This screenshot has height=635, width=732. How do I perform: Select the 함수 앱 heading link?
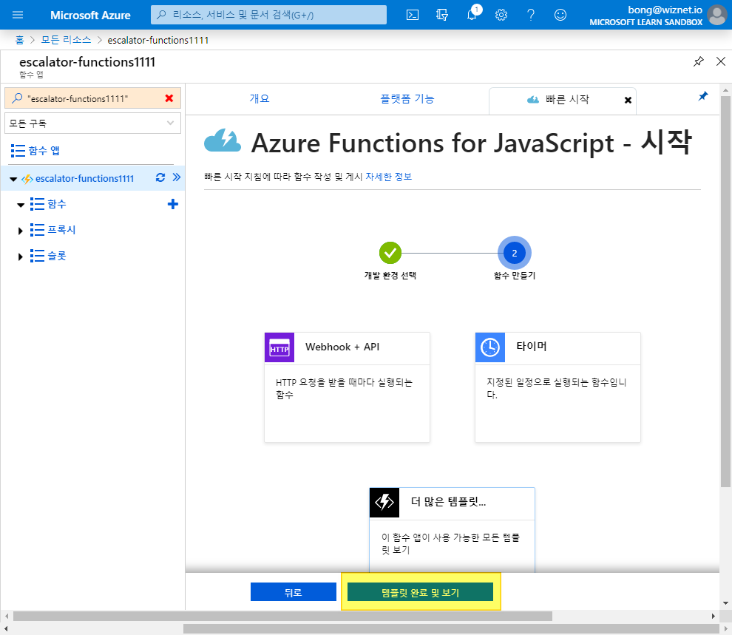pos(44,151)
